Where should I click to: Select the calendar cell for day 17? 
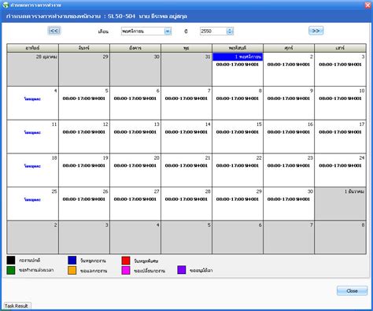340,137
